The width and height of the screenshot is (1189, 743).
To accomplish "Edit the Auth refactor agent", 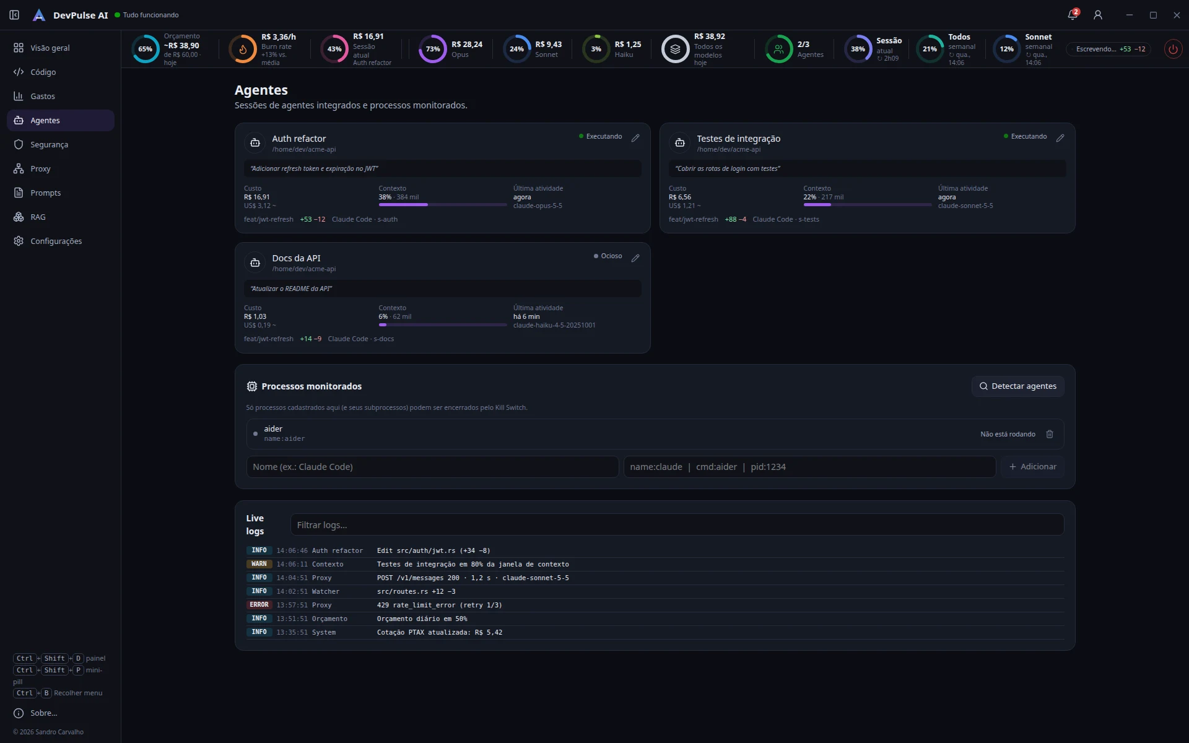I will [x=635, y=138].
